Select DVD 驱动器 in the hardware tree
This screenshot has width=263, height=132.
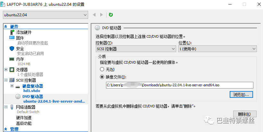point(33,97)
